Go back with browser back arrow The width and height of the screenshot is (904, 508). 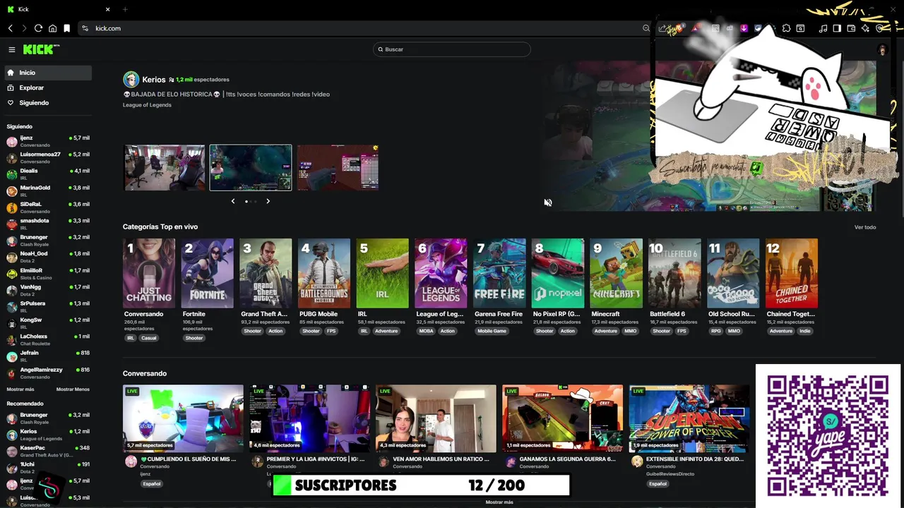click(10, 28)
